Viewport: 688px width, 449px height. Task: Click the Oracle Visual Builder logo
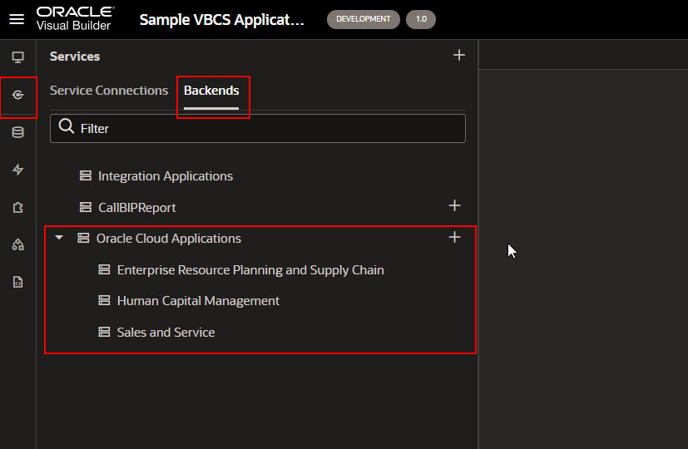pyautogui.click(x=76, y=19)
